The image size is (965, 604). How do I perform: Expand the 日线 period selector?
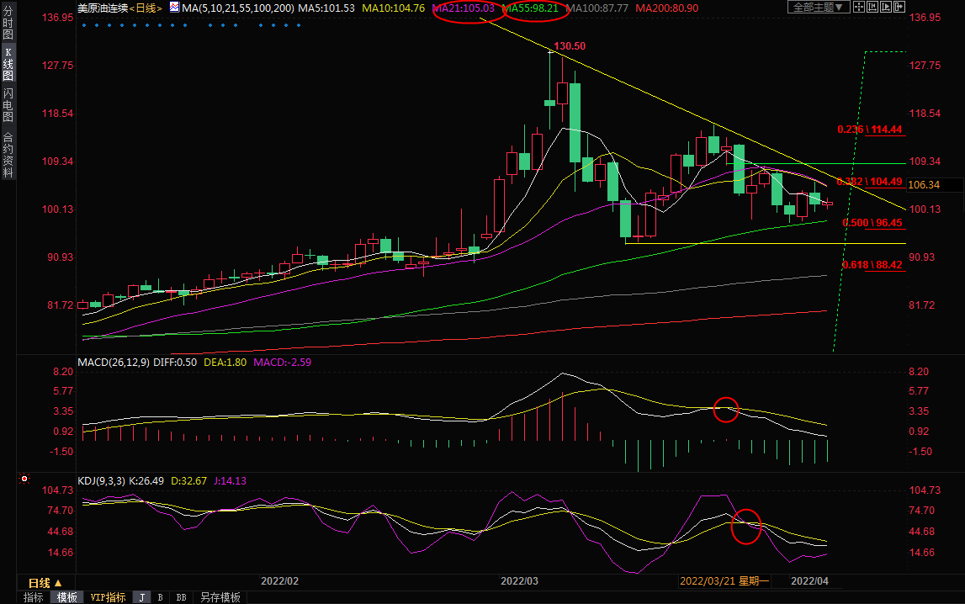click(x=45, y=583)
